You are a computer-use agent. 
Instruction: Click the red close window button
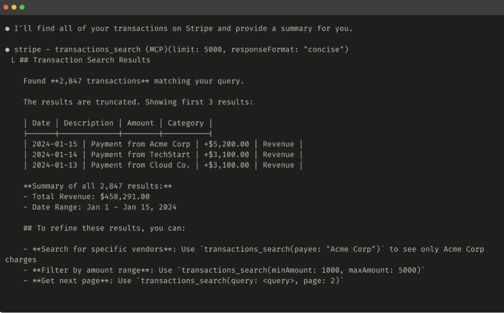(6, 7)
